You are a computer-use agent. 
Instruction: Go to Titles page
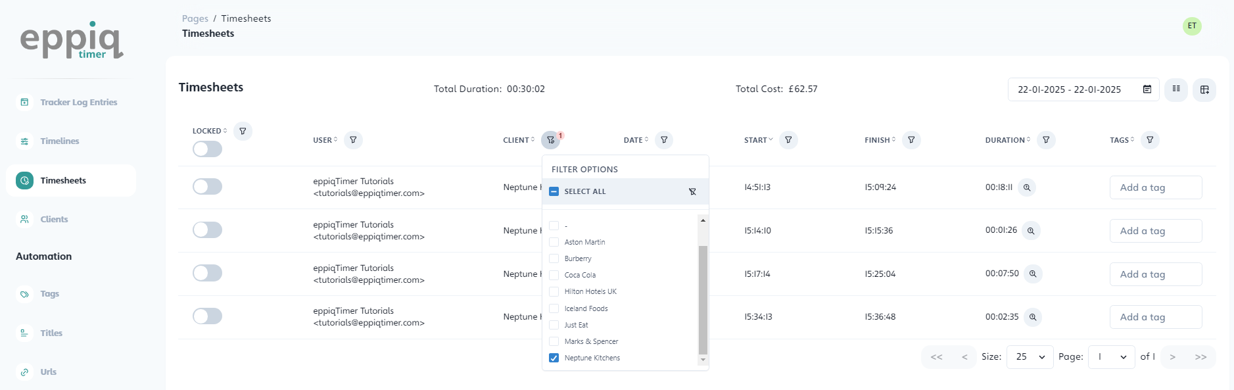coord(51,333)
